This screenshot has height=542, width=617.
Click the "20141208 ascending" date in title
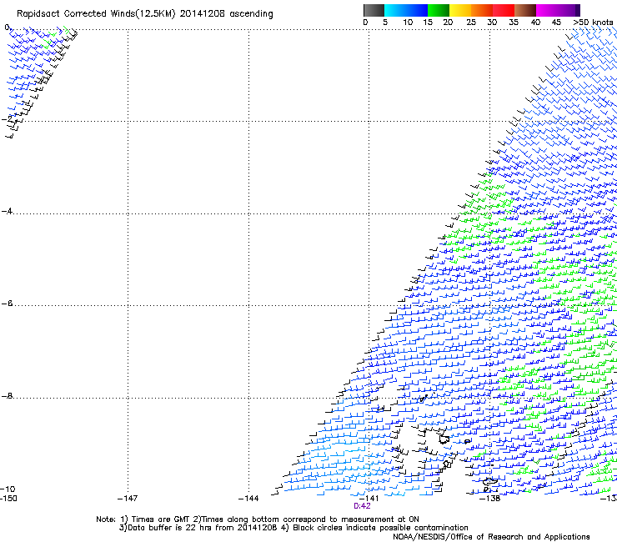click(x=226, y=14)
